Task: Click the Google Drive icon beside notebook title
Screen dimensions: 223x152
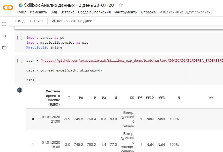Action: (21, 5)
